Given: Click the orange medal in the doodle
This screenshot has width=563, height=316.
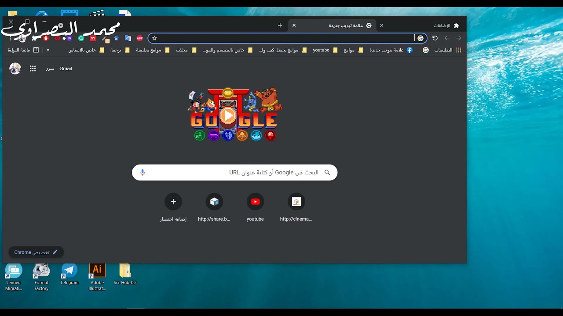Looking at the screenshot, I should pos(242,135).
